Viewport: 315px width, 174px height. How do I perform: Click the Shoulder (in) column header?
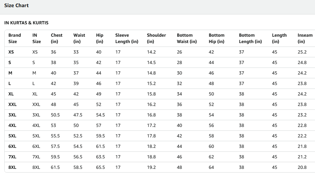click(156, 38)
